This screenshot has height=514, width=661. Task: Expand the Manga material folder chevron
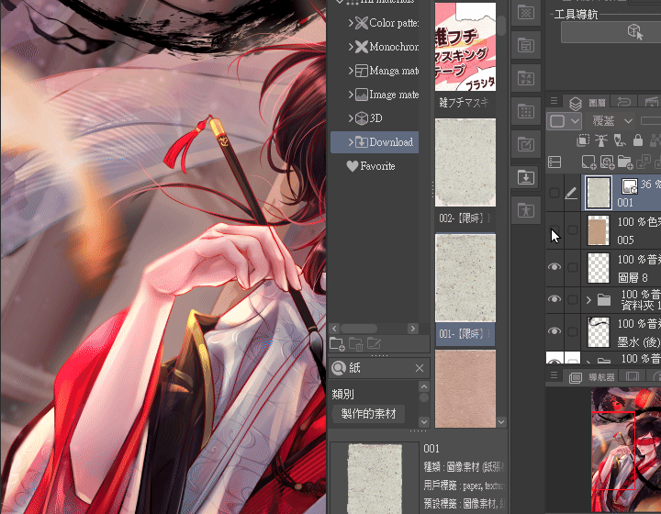click(351, 71)
